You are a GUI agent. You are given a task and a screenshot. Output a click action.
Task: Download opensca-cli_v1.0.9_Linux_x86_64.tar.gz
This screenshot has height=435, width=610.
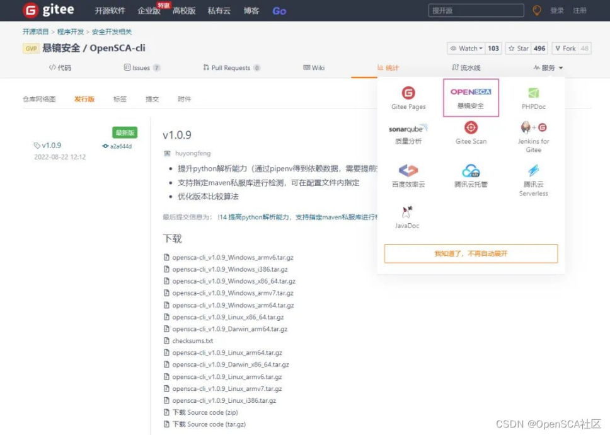[x=228, y=317]
